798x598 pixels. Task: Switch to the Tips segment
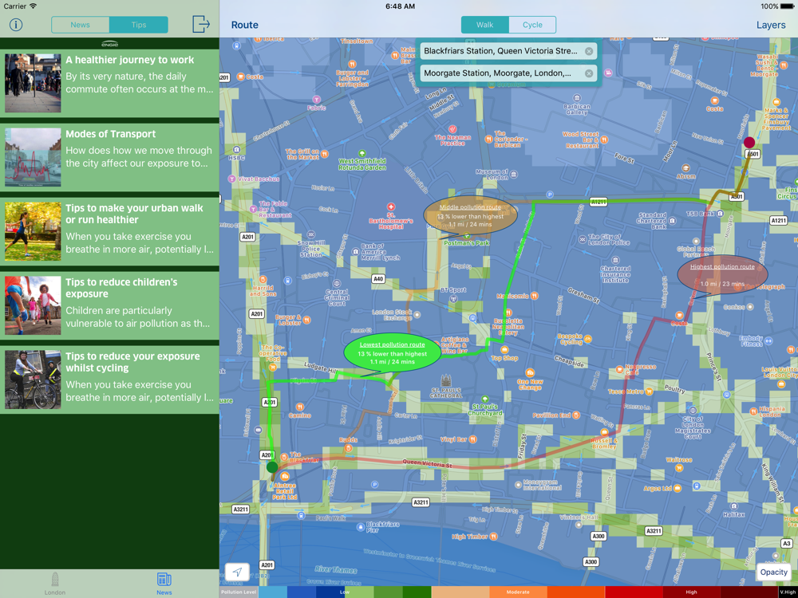pyautogui.click(x=138, y=25)
